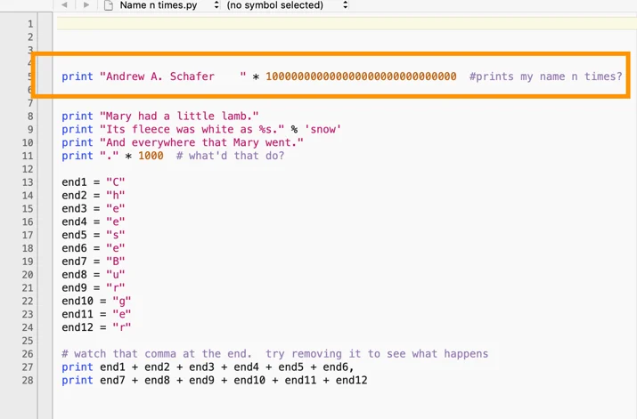Click the line end8 = "u"

click(x=93, y=275)
